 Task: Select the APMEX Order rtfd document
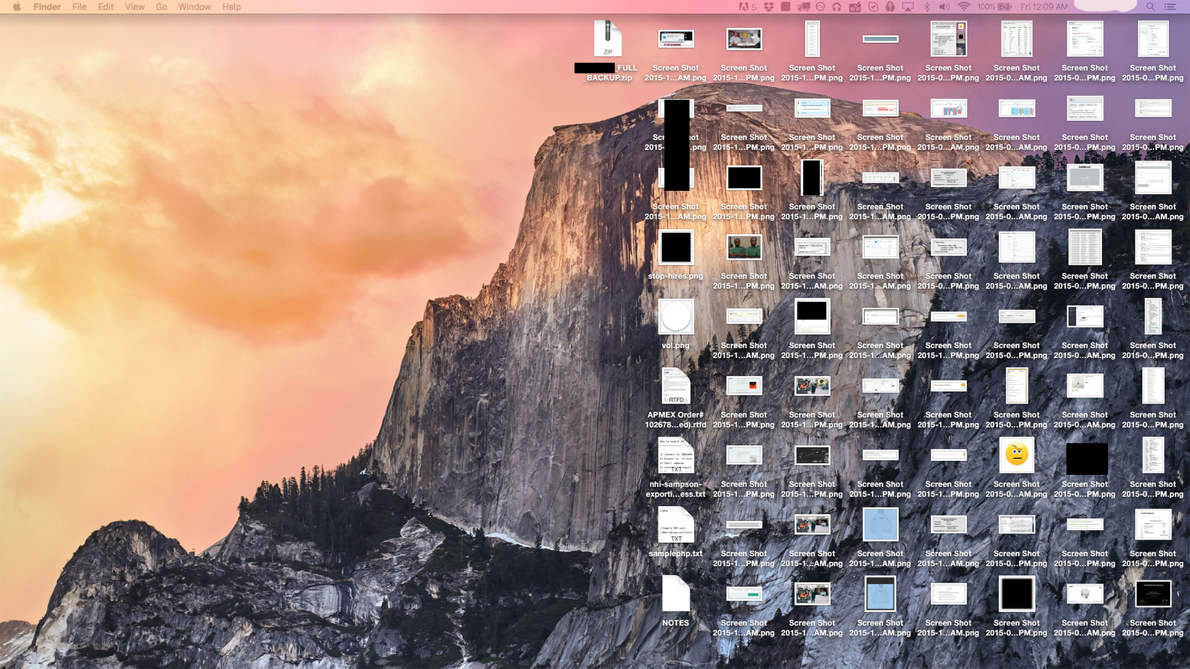click(676, 386)
